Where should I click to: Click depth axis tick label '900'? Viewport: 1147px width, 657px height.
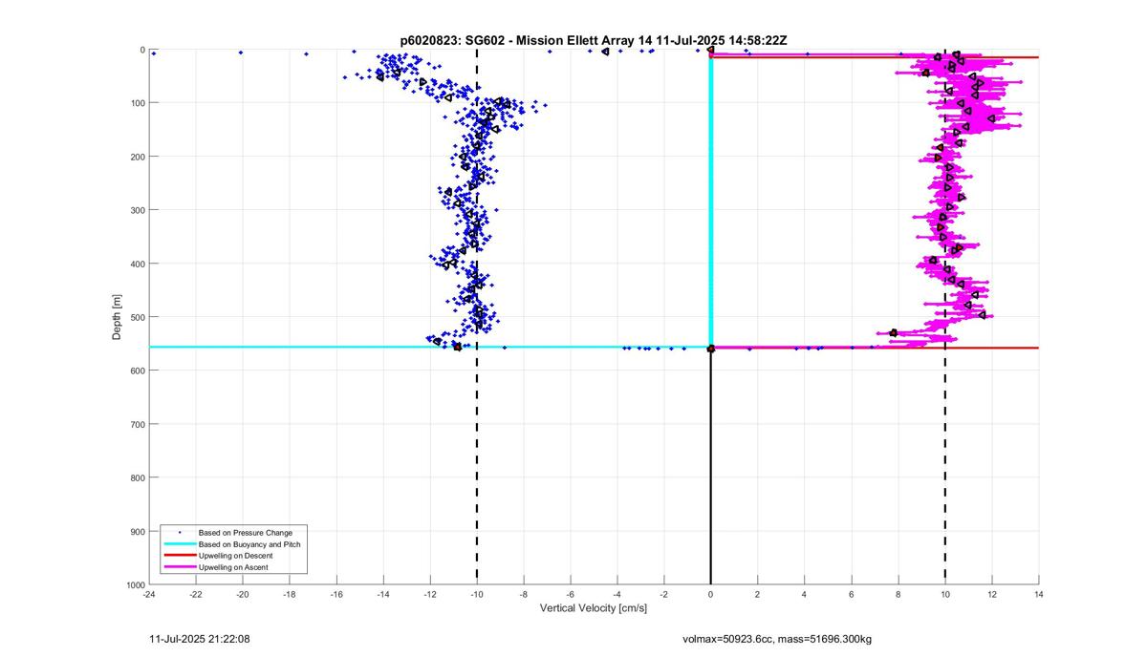point(138,531)
